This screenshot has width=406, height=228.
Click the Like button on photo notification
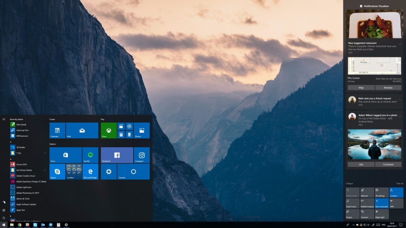point(361,164)
